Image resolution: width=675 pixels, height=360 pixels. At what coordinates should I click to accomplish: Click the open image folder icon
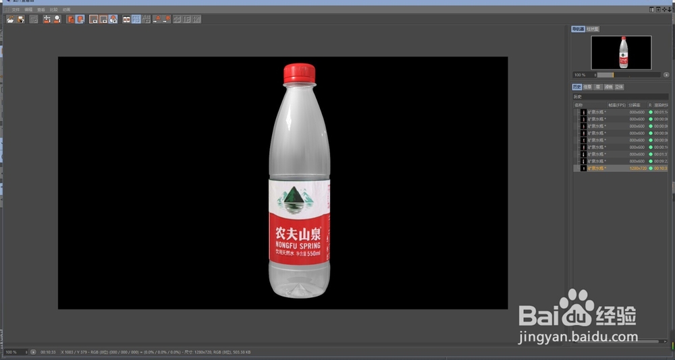pos(10,19)
